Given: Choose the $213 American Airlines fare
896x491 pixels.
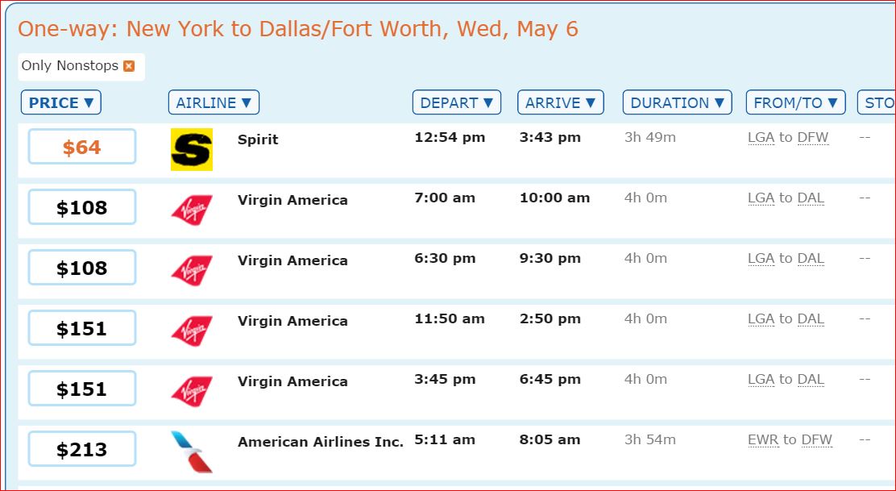Looking at the screenshot, I should pyautogui.click(x=82, y=449).
